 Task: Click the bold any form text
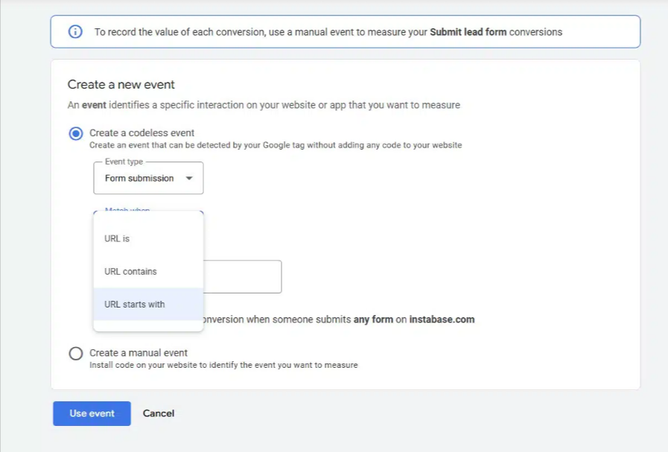[372, 319]
